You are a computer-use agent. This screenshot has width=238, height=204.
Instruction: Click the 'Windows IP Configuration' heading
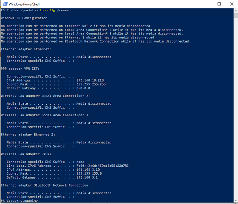point(24,18)
